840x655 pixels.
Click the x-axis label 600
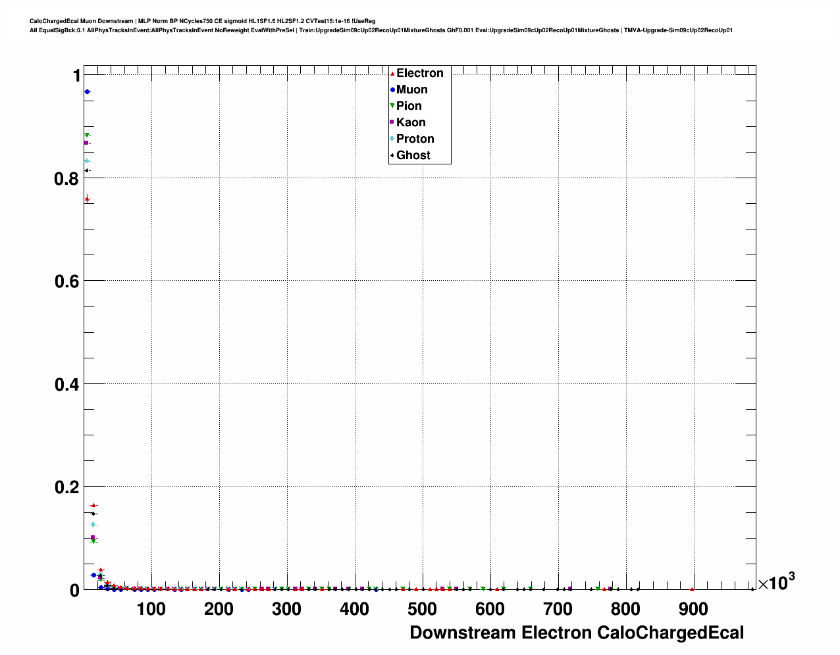490,609
